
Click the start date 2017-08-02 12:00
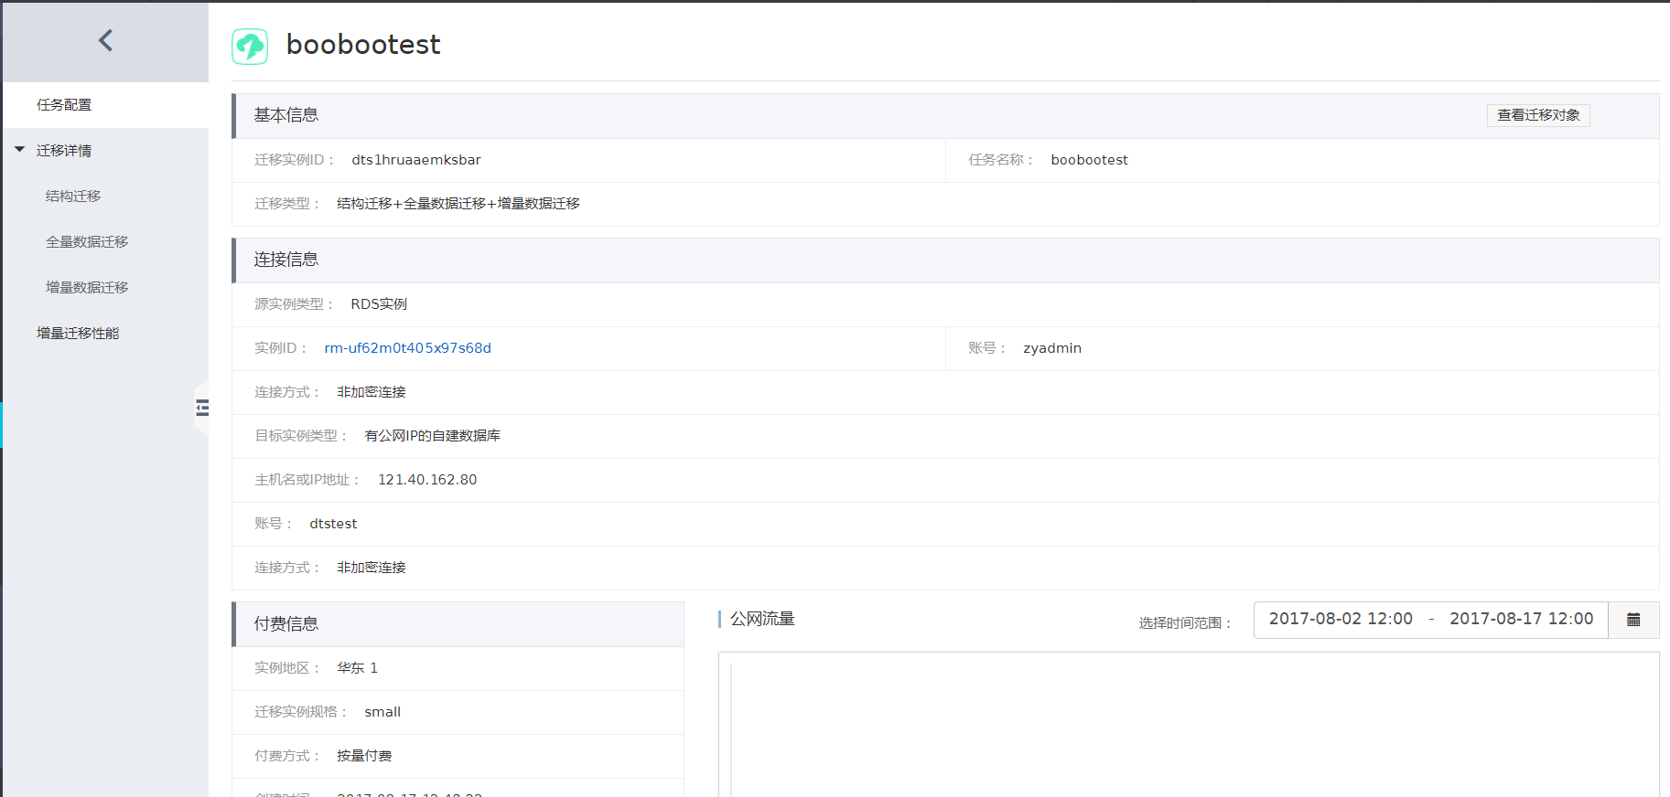[1340, 619]
